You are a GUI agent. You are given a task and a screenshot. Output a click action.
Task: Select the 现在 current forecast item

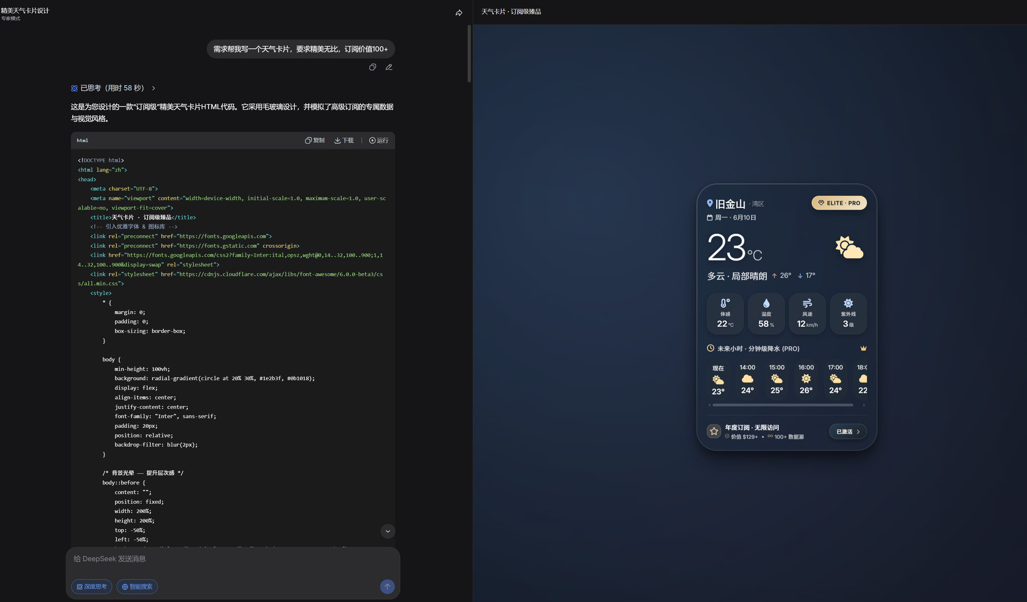point(718,379)
